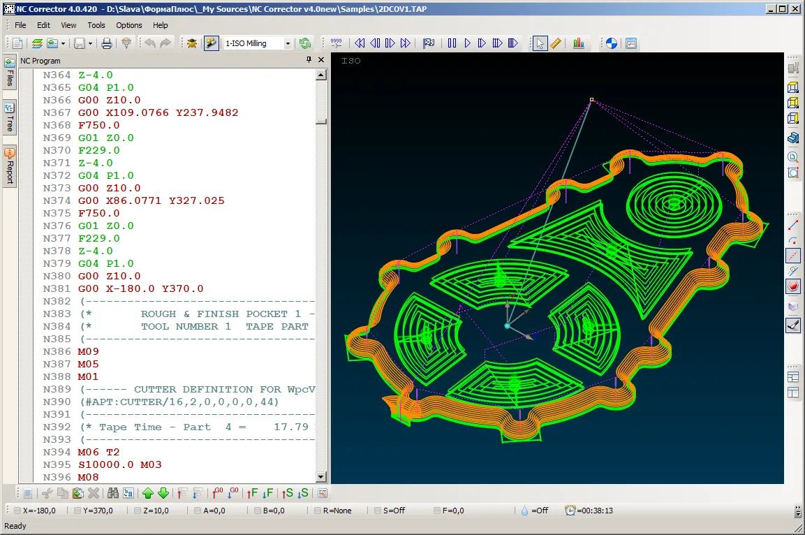
Task: Expand the Open file dropdown arrow
Action: (64, 43)
